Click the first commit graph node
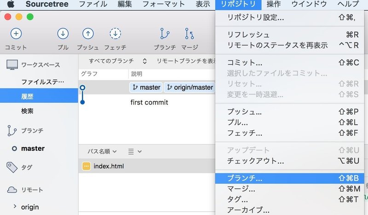The height and width of the screenshot is (215, 368). point(82,102)
